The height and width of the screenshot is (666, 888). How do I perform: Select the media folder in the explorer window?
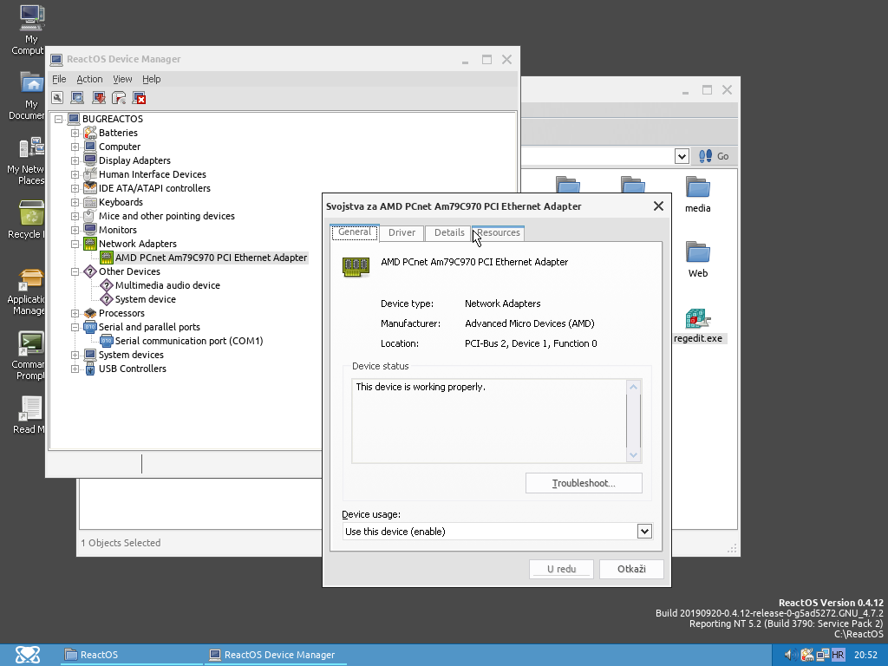click(698, 195)
